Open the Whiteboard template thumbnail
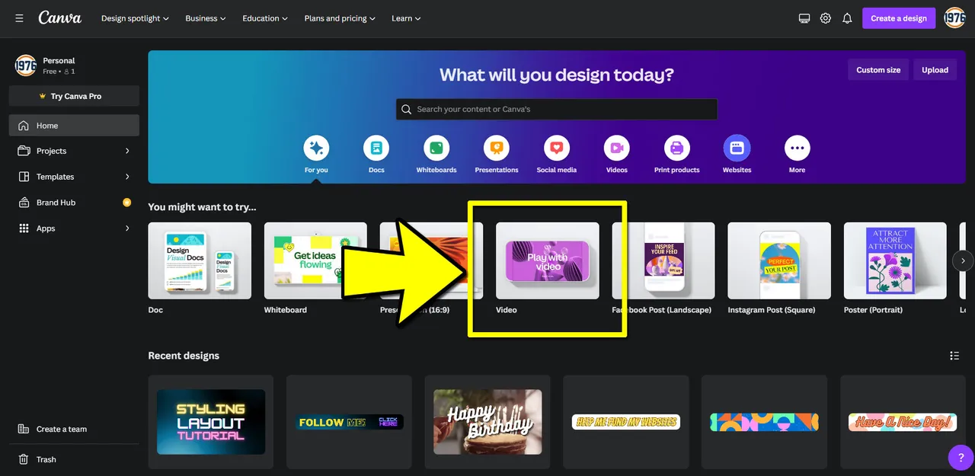Viewport: 975px width, 476px height. coord(315,260)
